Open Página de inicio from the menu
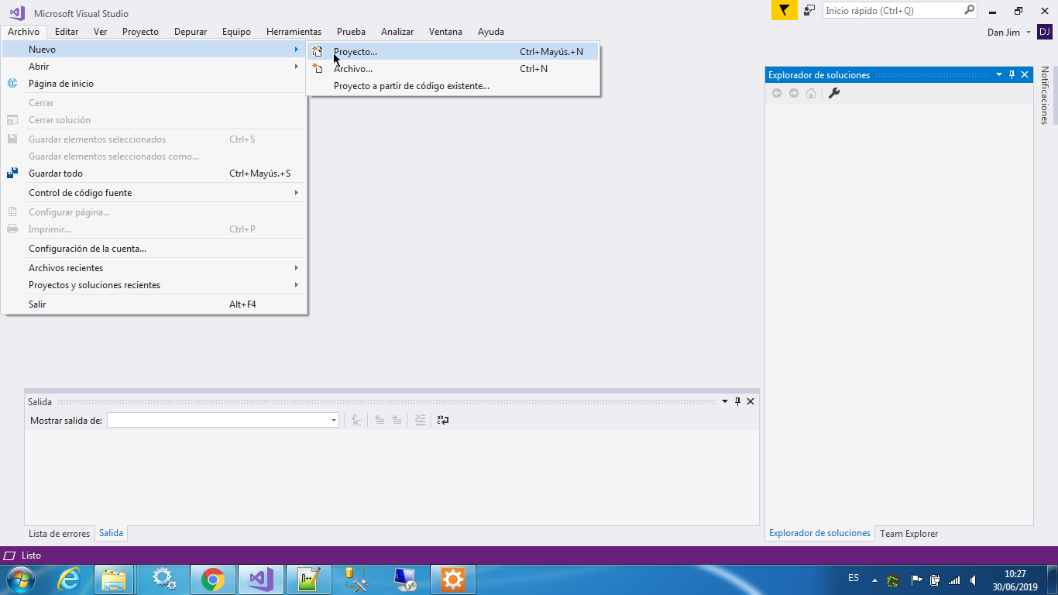Viewport: 1058px width, 595px height. coord(60,84)
